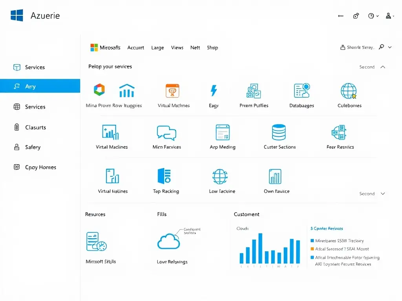
Task: Click the Culebomes globe icon
Action: point(349,92)
